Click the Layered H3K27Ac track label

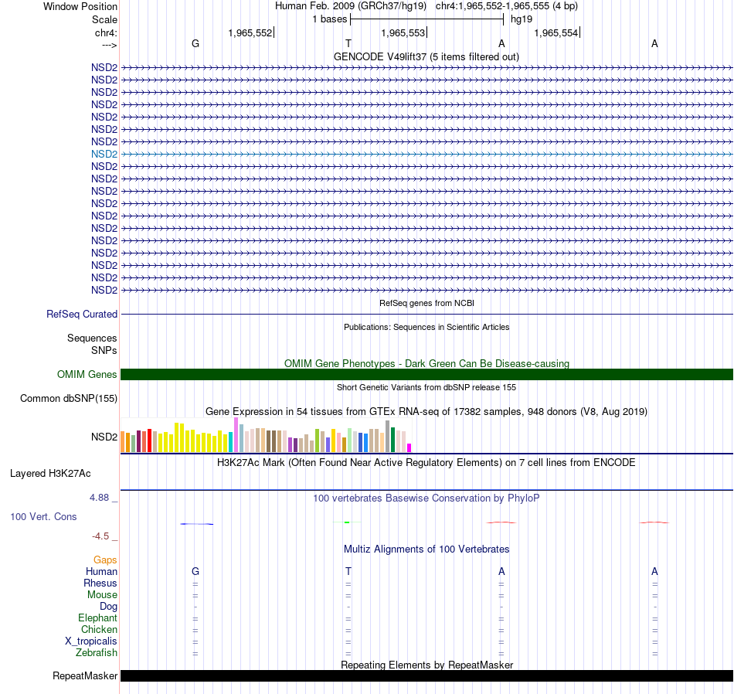coord(50,474)
